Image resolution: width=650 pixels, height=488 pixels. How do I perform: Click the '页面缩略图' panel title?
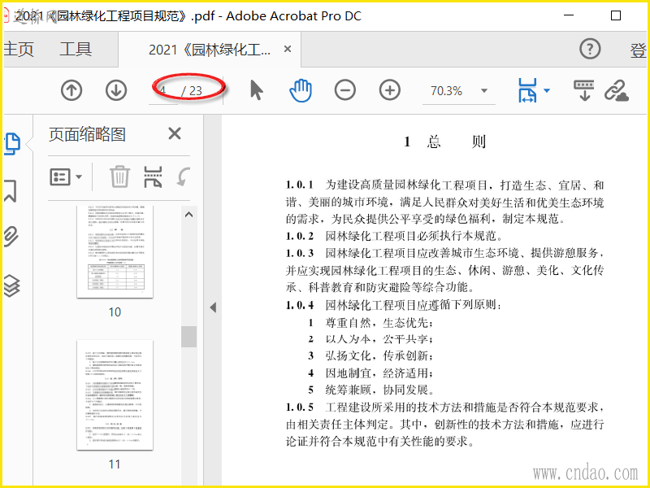[87, 134]
